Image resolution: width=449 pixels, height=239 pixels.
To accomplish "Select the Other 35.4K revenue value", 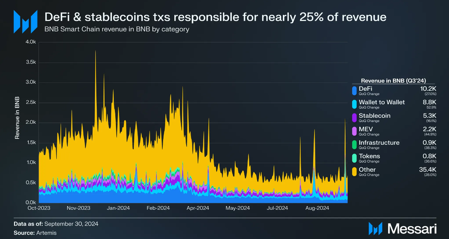I will [x=427, y=170].
